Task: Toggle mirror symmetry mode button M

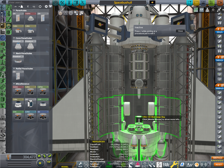Action: tap(41, 163)
